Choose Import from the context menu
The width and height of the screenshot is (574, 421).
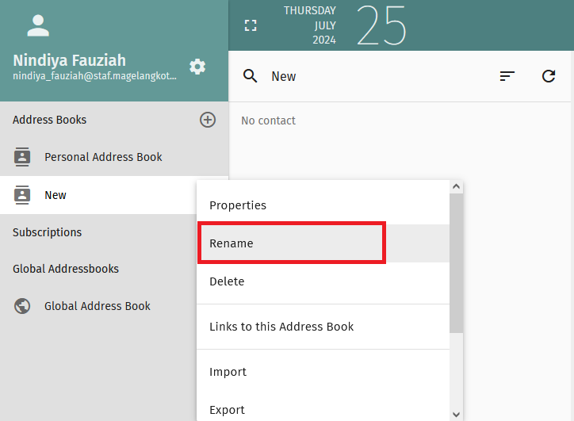pos(228,372)
